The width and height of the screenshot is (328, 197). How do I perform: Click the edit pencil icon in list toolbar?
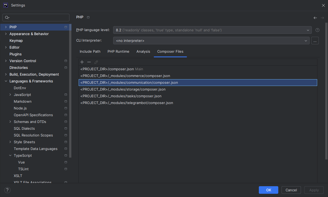[x=96, y=62]
